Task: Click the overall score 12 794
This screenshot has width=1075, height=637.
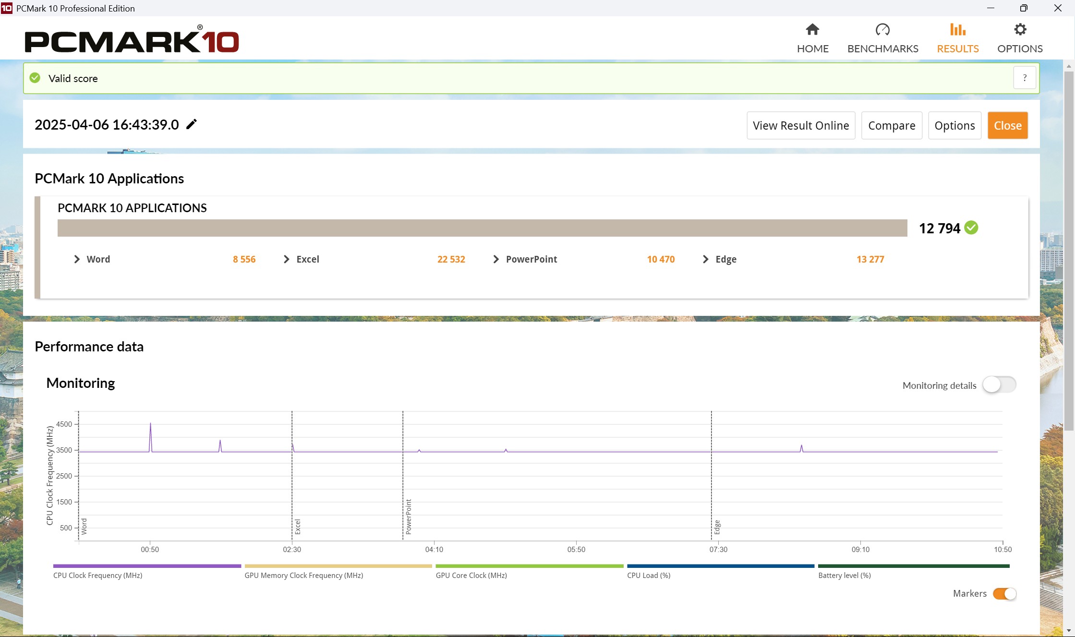Action: [x=940, y=228]
